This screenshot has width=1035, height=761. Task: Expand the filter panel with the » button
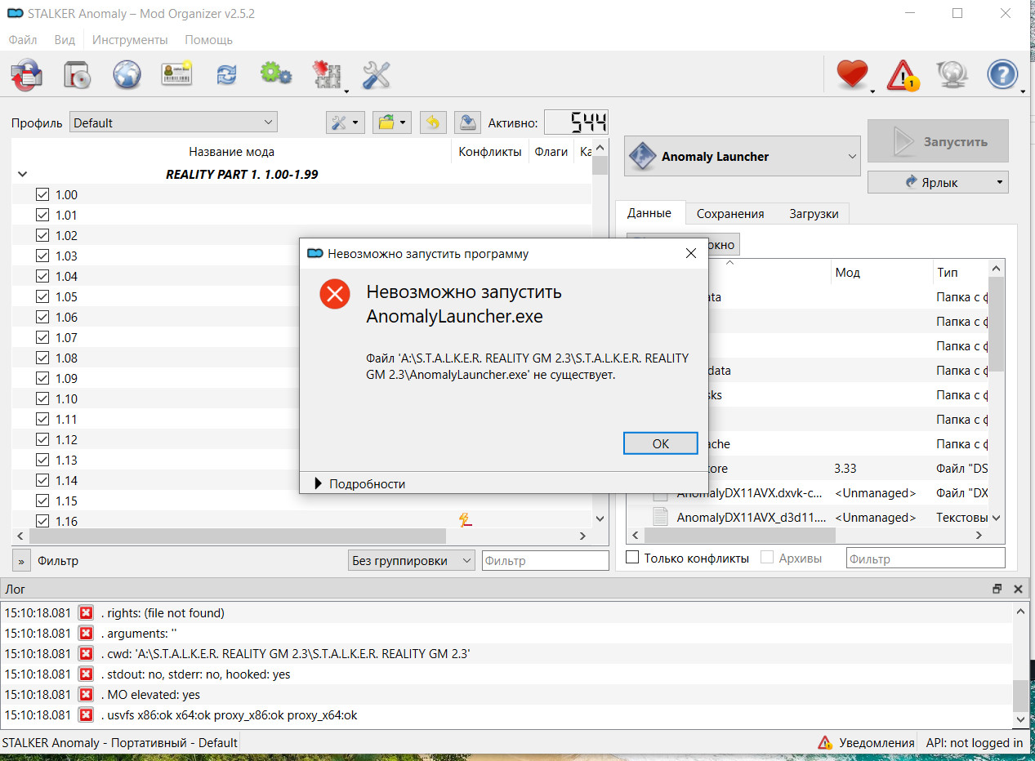pyautogui.click(x=21, y=561)
